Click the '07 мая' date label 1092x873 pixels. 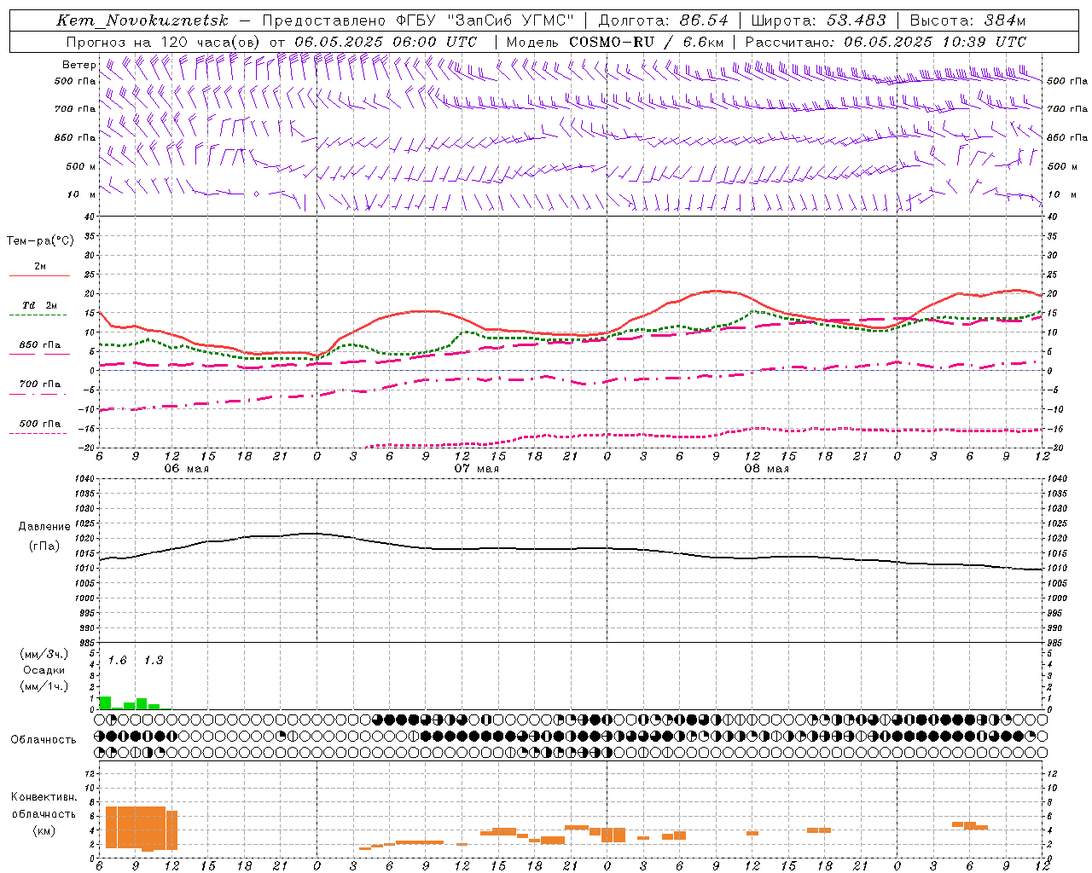pos(477,469)
